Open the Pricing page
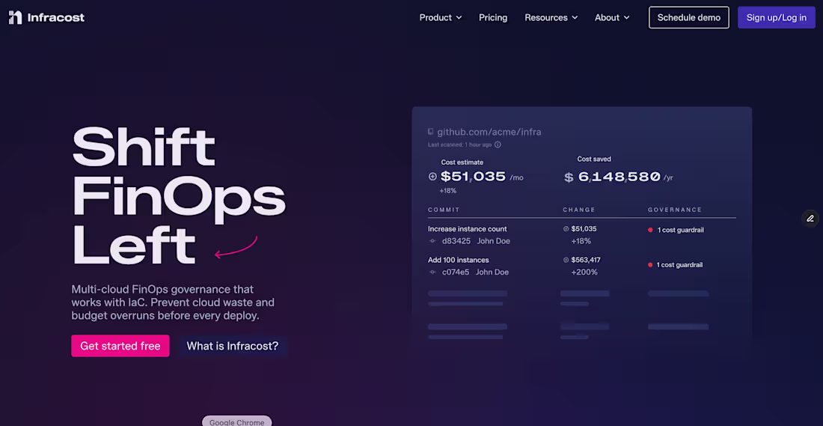 pos(493,17)
